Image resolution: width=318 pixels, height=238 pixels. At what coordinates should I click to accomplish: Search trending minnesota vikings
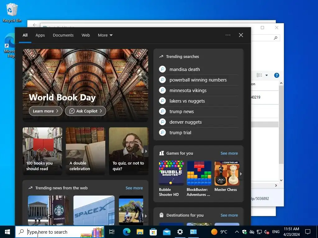point(198,90)
